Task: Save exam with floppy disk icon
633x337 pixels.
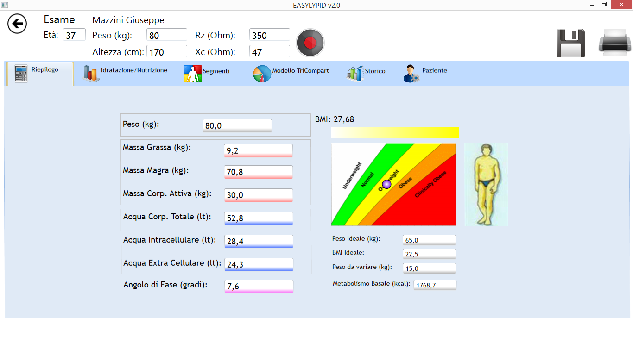Action: pyautogui.click(x=571, y=43)
